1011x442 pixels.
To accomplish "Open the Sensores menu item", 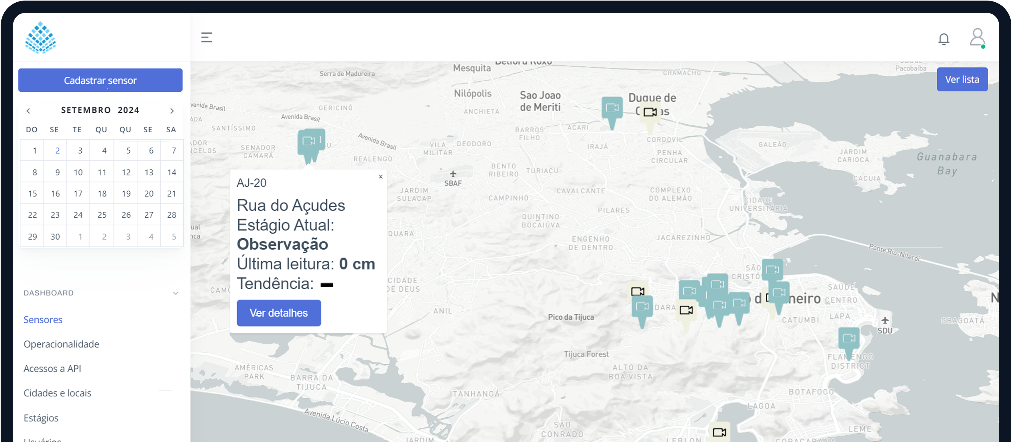I will pyautogui.click(x=43, y=319).
